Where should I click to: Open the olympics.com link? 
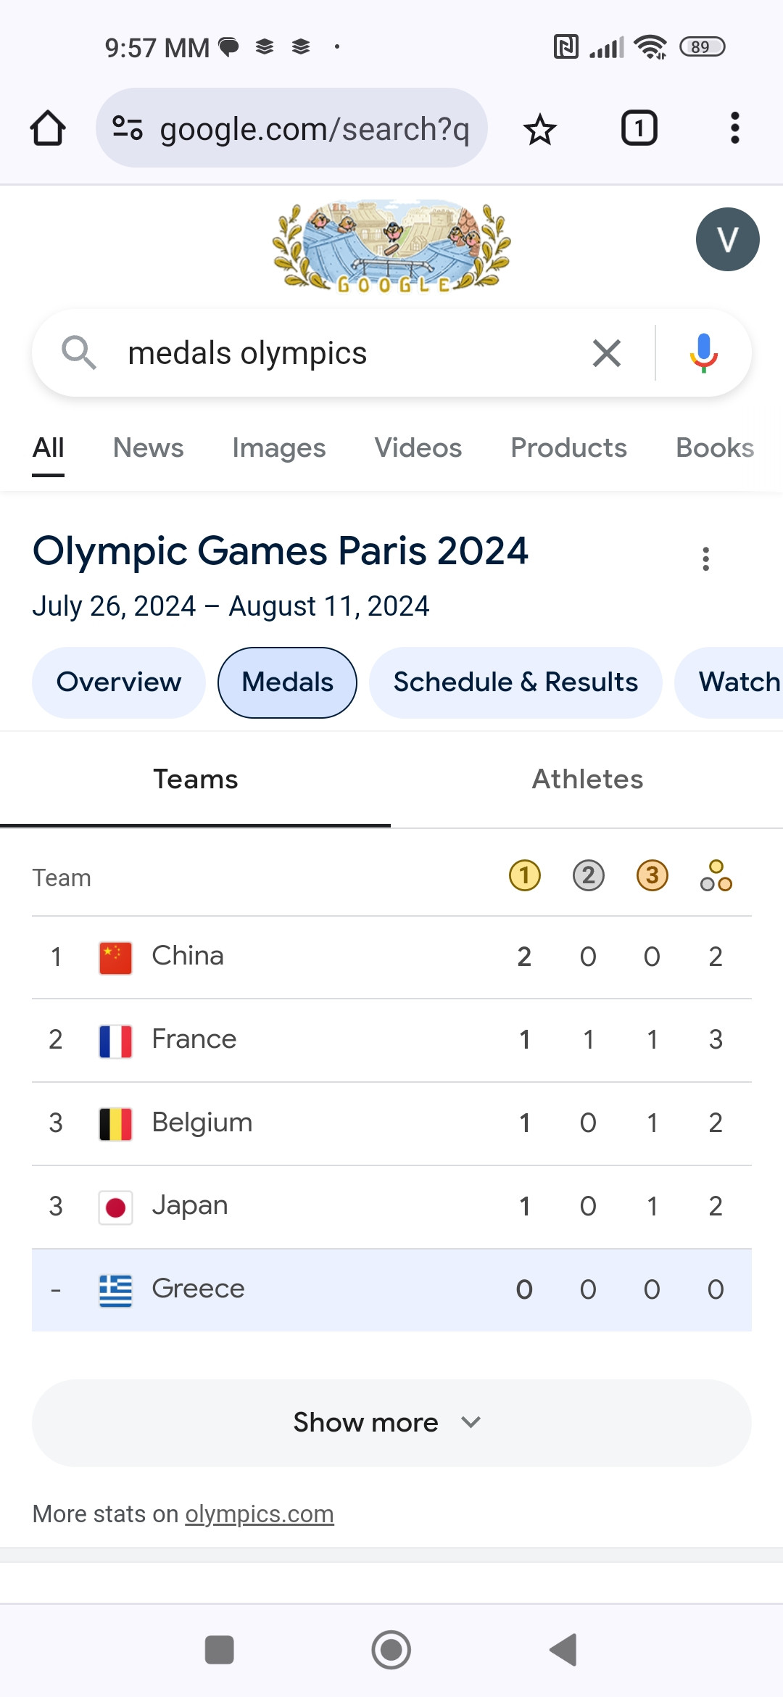point(259,1514)
